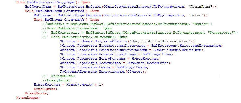
Task: Click the comment "// Пока ВыбКоличество.Следующий() Цикл"
Action: 85,37
